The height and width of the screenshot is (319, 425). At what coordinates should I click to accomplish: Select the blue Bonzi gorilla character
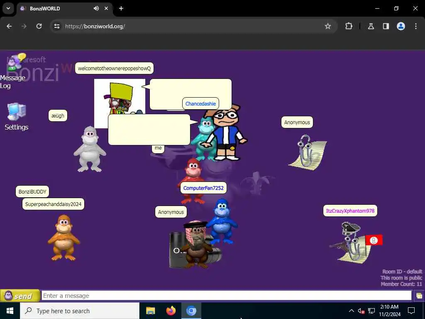pyautogui.click(x=222, y=221)
